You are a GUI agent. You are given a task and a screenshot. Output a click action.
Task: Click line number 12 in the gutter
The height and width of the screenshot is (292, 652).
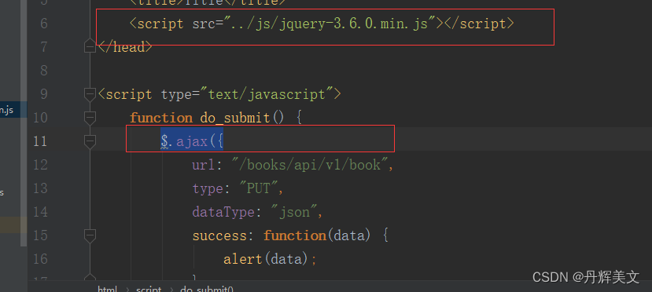[x=40, y=165]
